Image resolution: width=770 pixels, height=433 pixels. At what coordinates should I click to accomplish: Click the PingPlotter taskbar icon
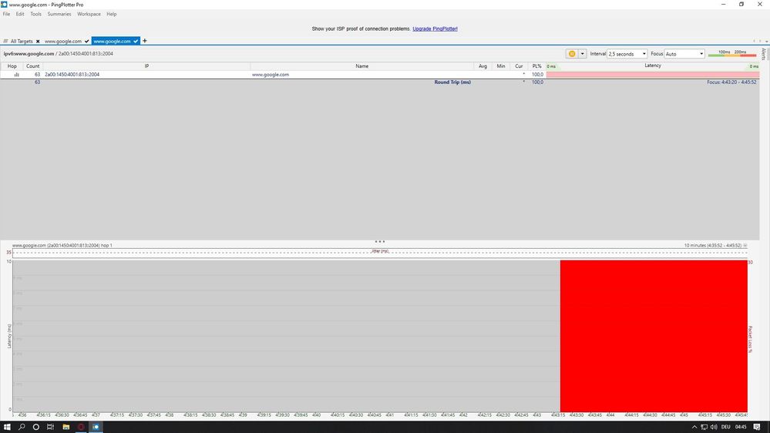(96, 427)
